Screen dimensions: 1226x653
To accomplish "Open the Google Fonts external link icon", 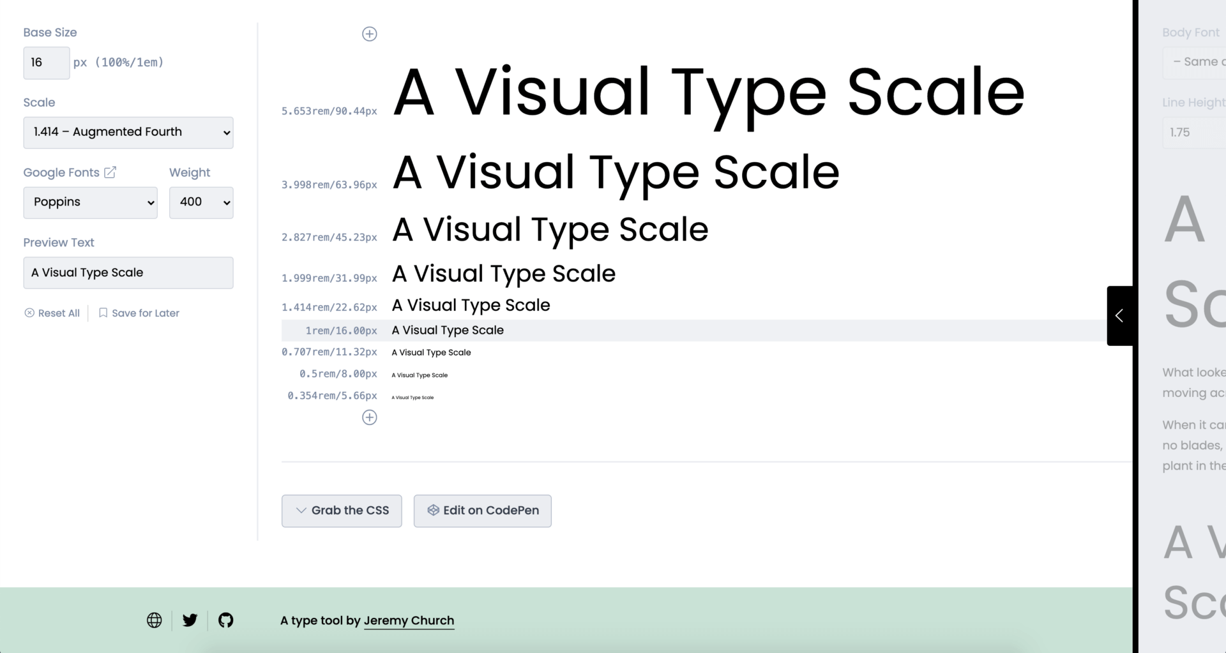I will (110, 172).
